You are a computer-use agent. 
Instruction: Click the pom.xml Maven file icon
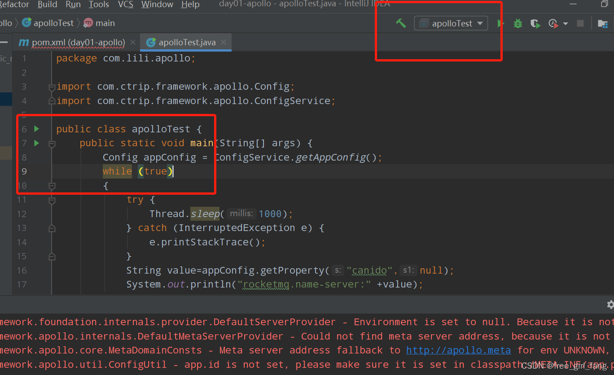point(24,42)
